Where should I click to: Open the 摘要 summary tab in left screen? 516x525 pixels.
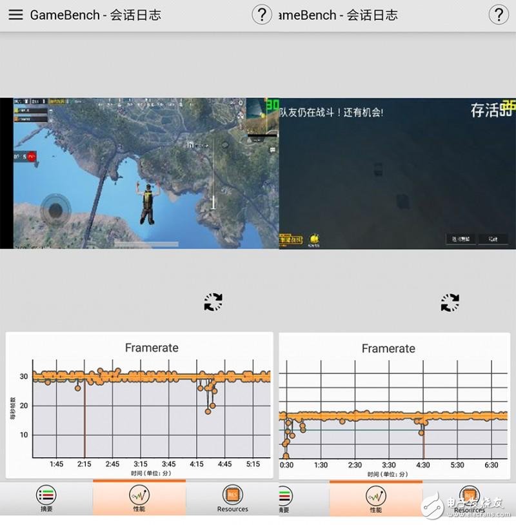click(46, 499)
